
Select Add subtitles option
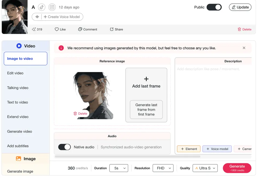18,146
